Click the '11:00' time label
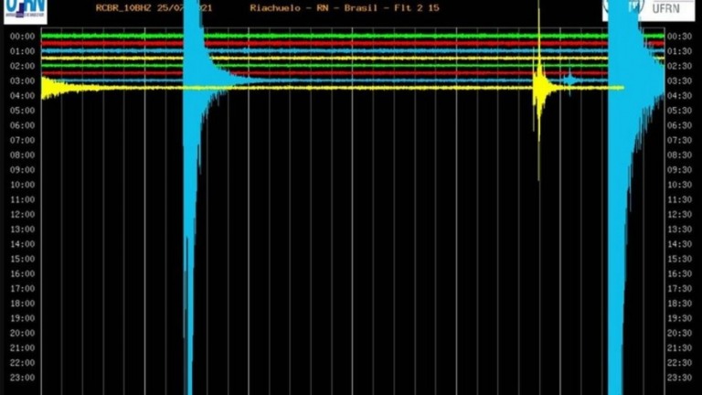 pyautogui.click(x=22, y=199)
